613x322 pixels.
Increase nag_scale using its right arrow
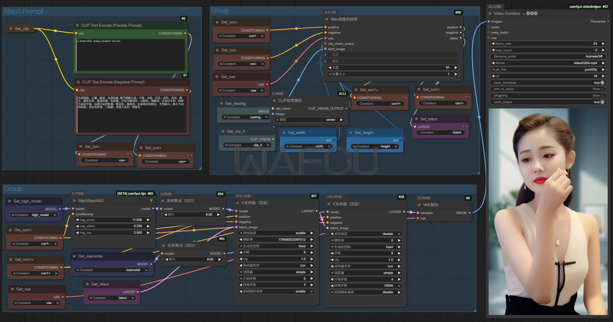(148, 220)
